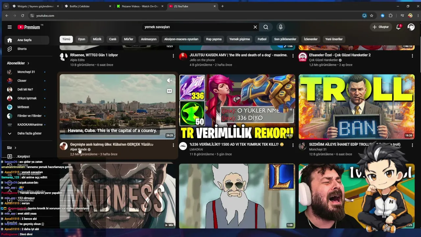Reload the page
This screenshot has width=421, height=237.
click(22, 15)
